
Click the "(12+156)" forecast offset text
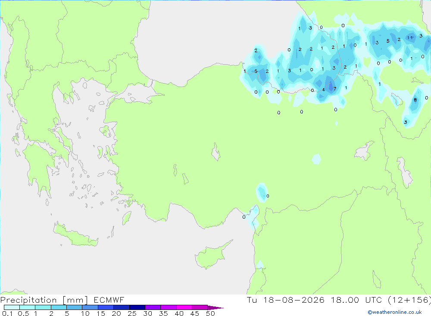pos(409,300)
